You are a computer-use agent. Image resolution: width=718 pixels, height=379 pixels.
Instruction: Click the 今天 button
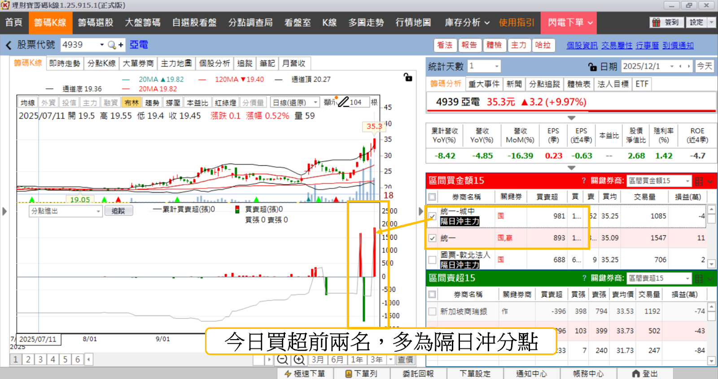[704, 66]
